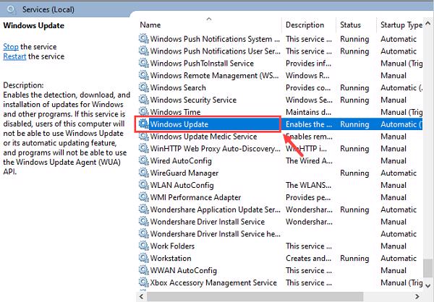
Task: Click the horizontal scrollbar left arrow
Action: 142,296
